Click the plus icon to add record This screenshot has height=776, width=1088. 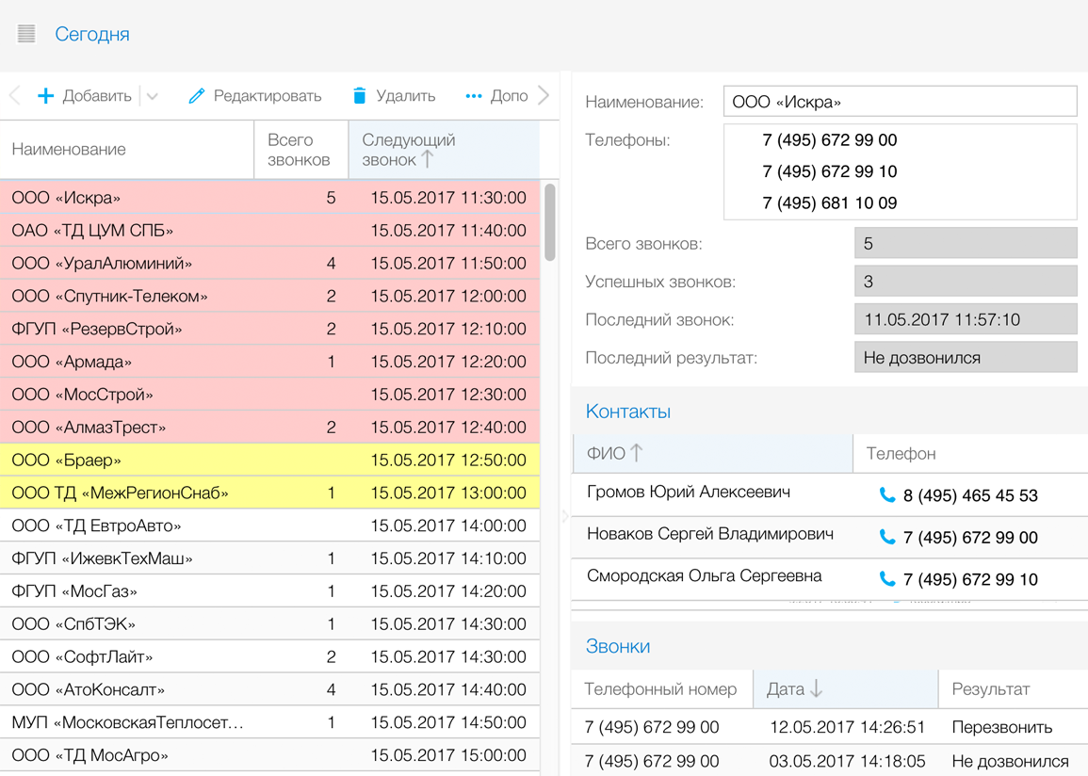tap(45, 96)
